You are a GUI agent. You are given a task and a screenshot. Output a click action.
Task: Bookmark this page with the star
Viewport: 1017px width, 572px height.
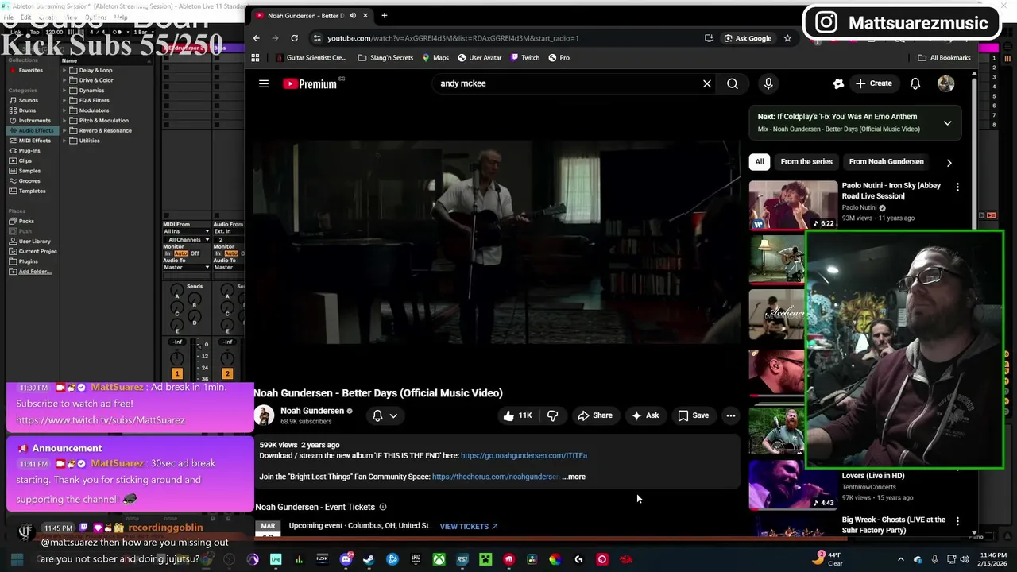[x=787, y=38]
